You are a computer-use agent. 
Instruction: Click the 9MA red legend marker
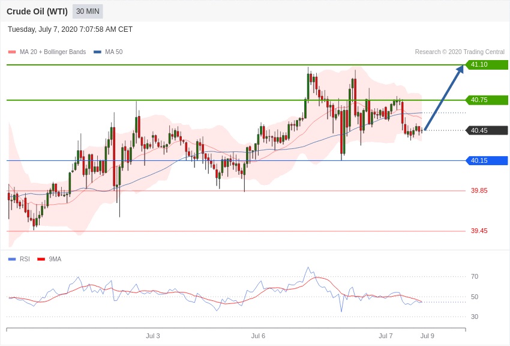pos(41,259)
